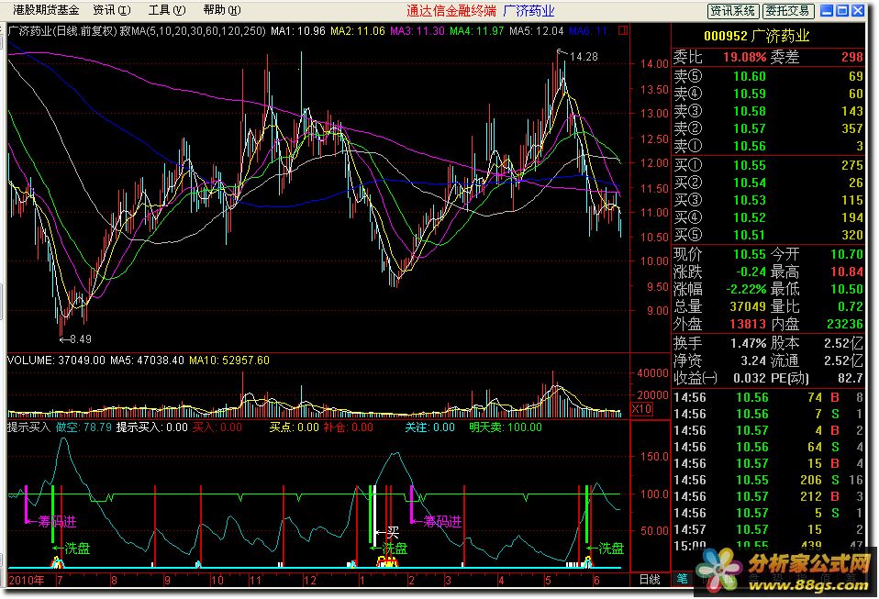879x599 pixels.
Task: Select the 卖⑤ 10.60 ask row
Action: point(768,76)
